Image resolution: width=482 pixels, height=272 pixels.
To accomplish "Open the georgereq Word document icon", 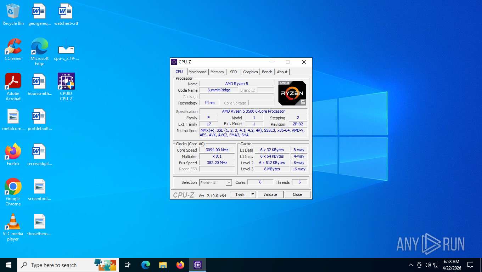I will 39,15.
